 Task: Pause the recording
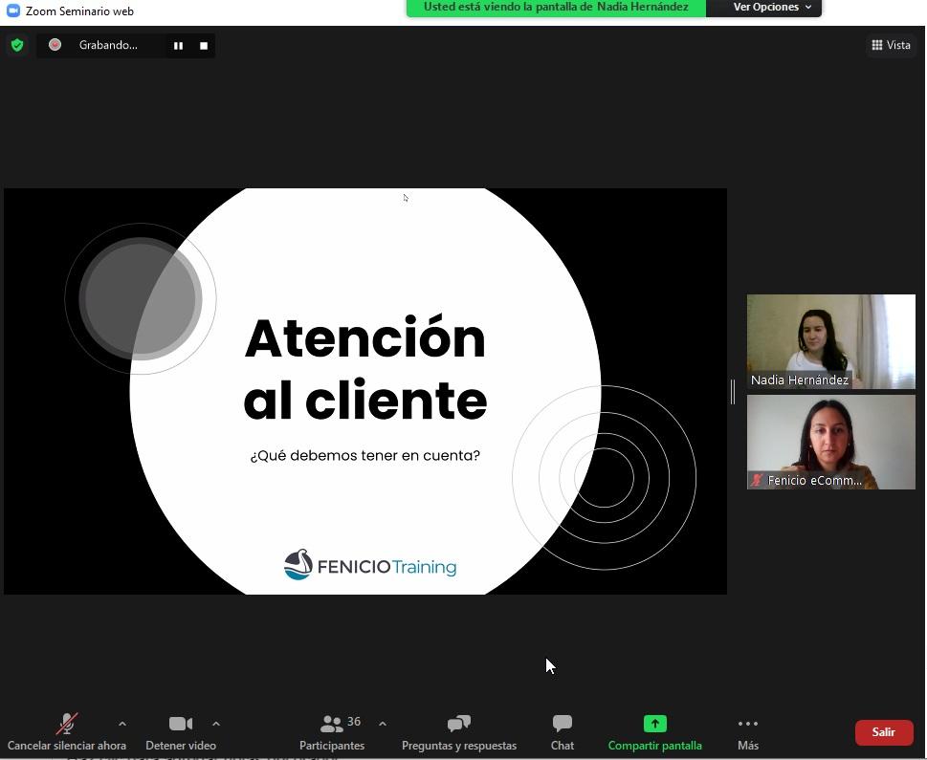[178, 45]
